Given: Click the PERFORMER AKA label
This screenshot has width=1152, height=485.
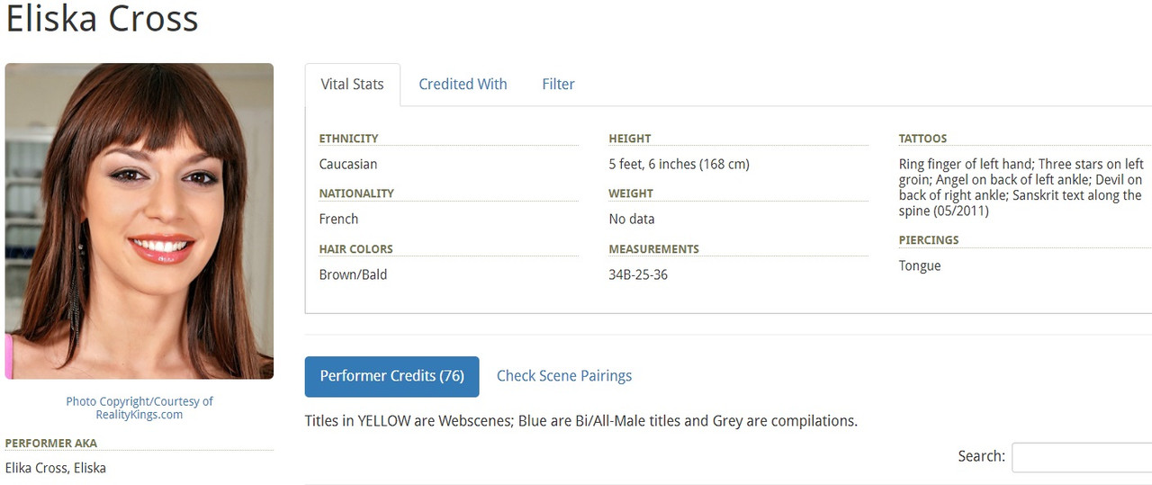Looking at the screenshot, I should tap(50, 443).
